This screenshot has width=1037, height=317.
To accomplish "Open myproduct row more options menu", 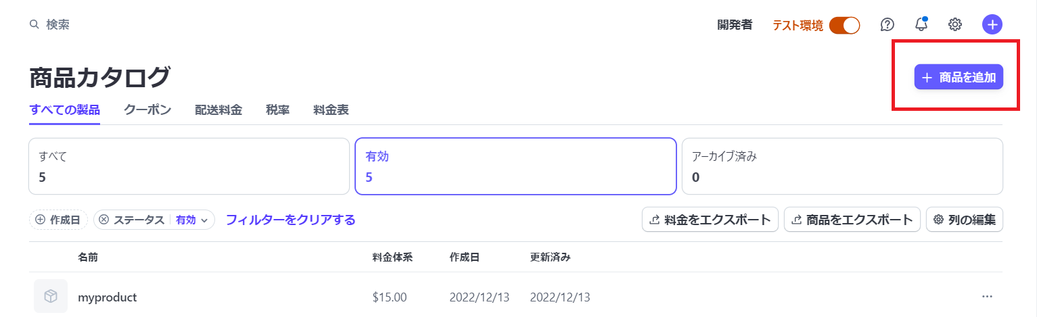I will (987, 297).
